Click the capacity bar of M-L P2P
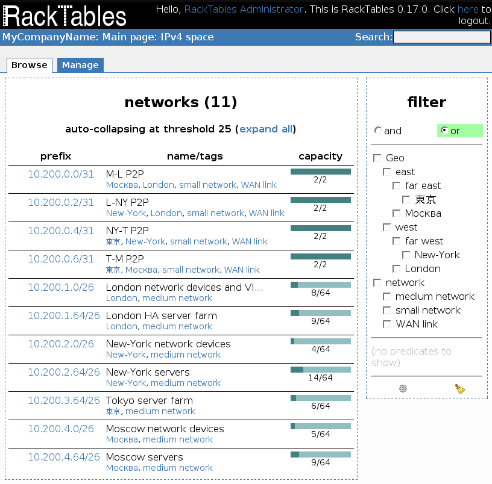This screenshot has height=484, width=492. tap(321, 172)
